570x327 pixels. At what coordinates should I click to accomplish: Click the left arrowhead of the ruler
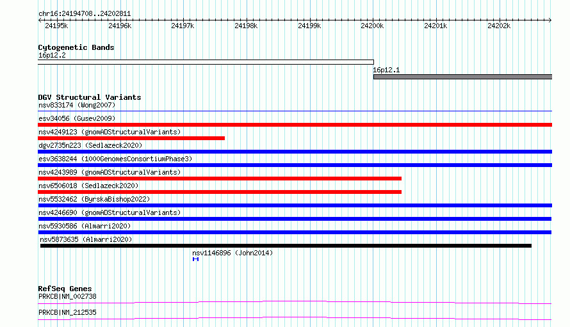coord(40,20)
